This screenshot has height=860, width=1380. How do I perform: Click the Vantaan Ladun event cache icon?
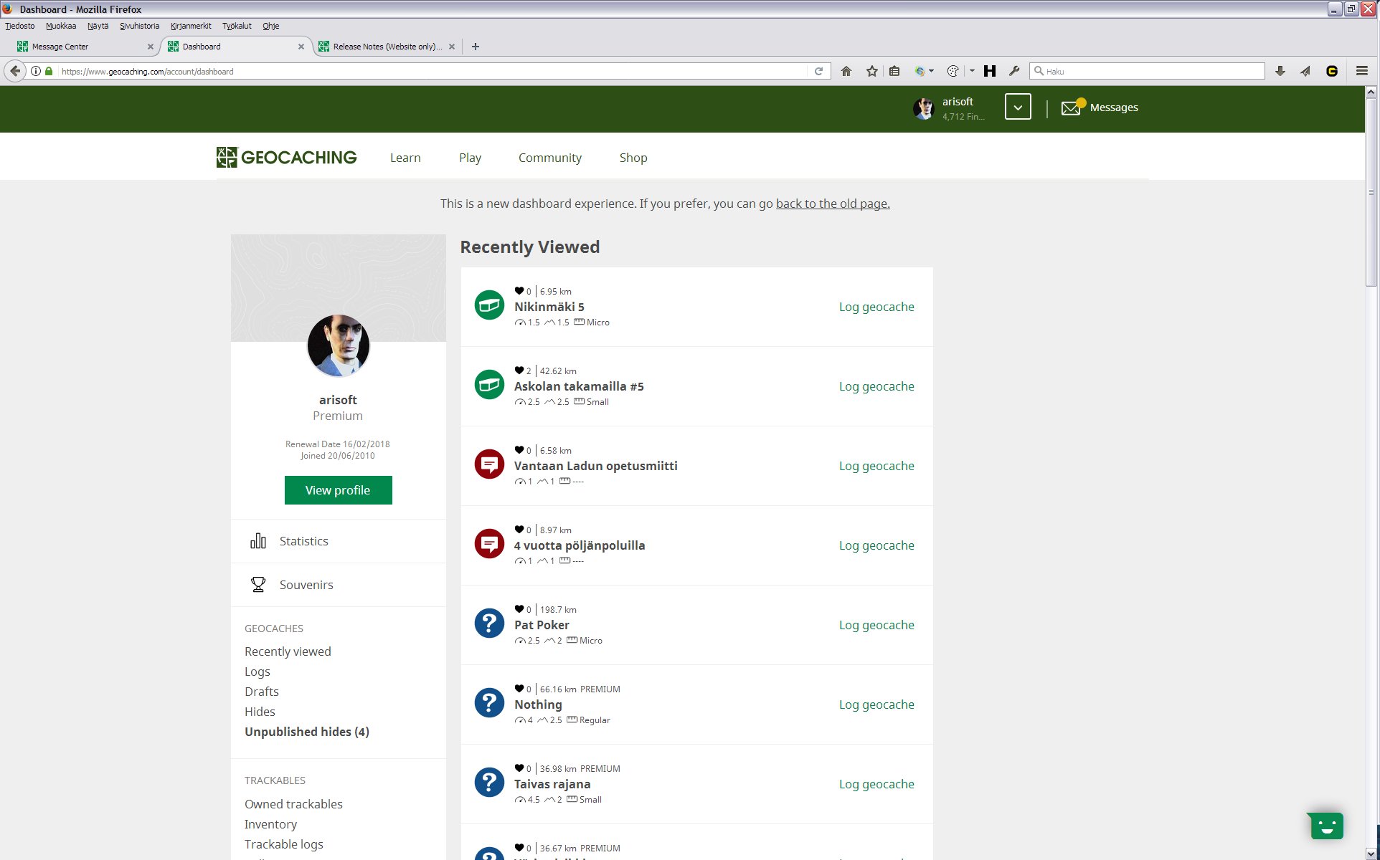coord(489,465)
